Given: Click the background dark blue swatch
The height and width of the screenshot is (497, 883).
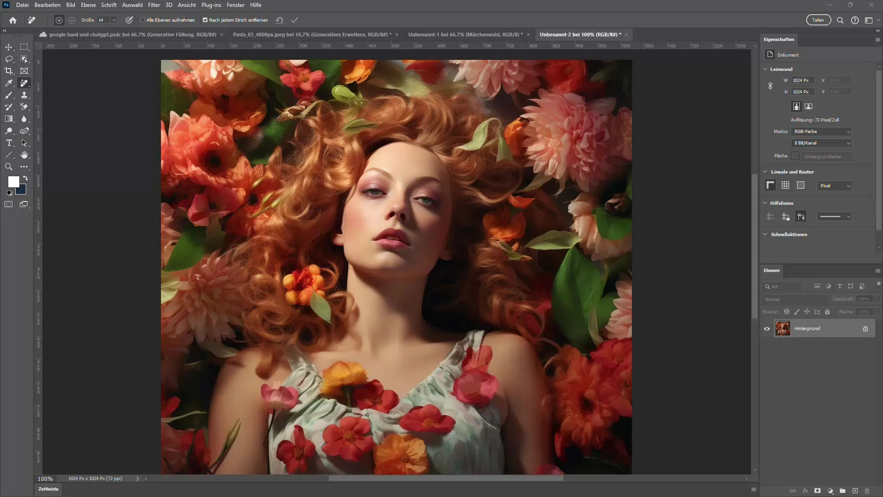Looking at the screenshot, I should (x=22, y=191).
